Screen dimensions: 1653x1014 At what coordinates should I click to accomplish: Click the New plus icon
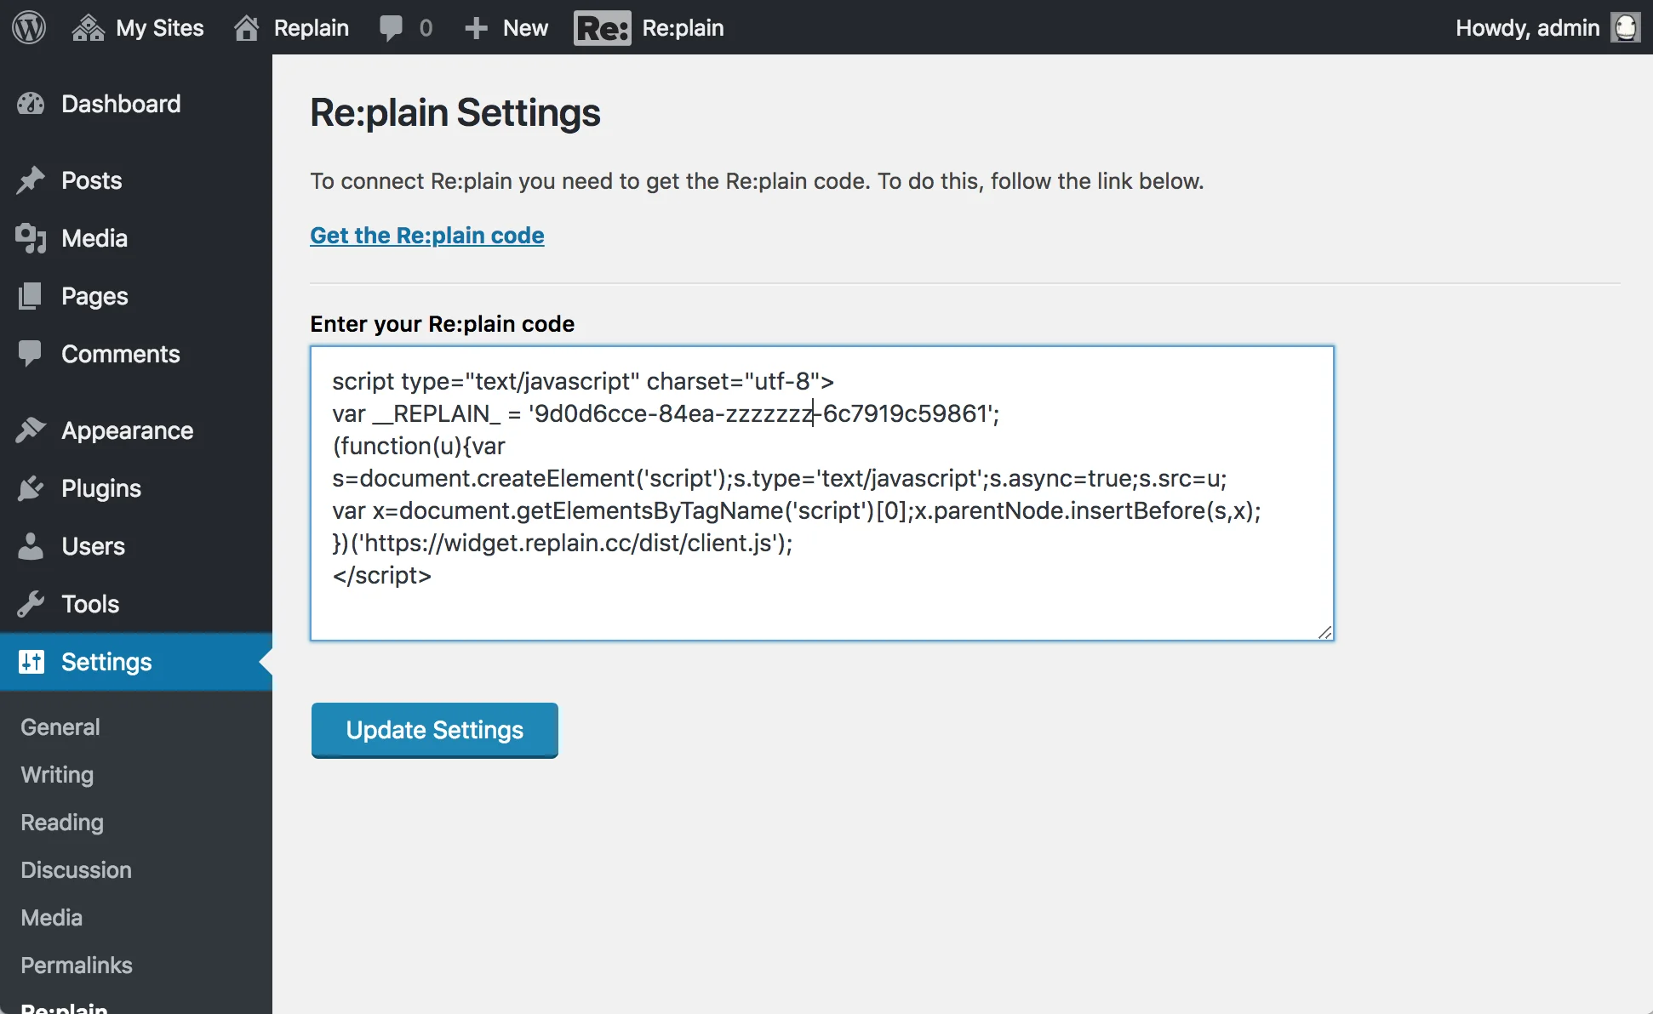pyautogui.click(x=476, y=28)
